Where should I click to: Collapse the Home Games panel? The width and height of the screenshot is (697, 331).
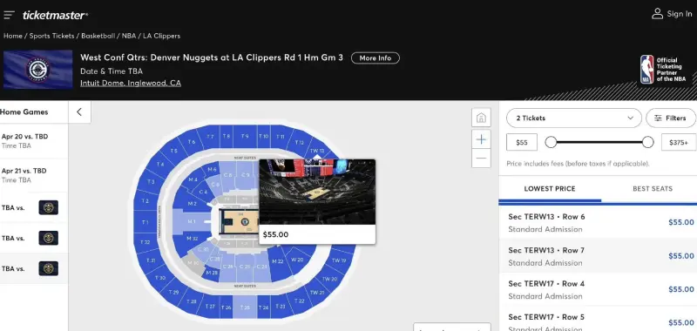pyautogui.click(x=79, y=112)
